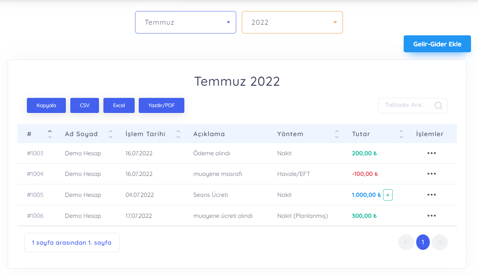
Task: Sort rows using the Tutar column arrows
Action: tap(401, 134)
